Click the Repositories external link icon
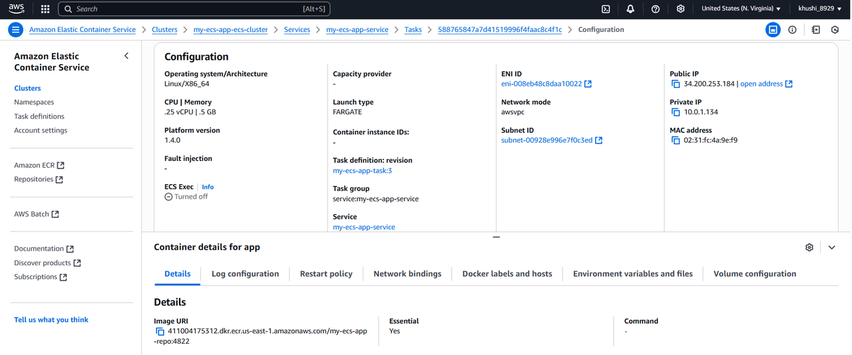The width and height of the screenshot is (852, 355). [59, 179]
